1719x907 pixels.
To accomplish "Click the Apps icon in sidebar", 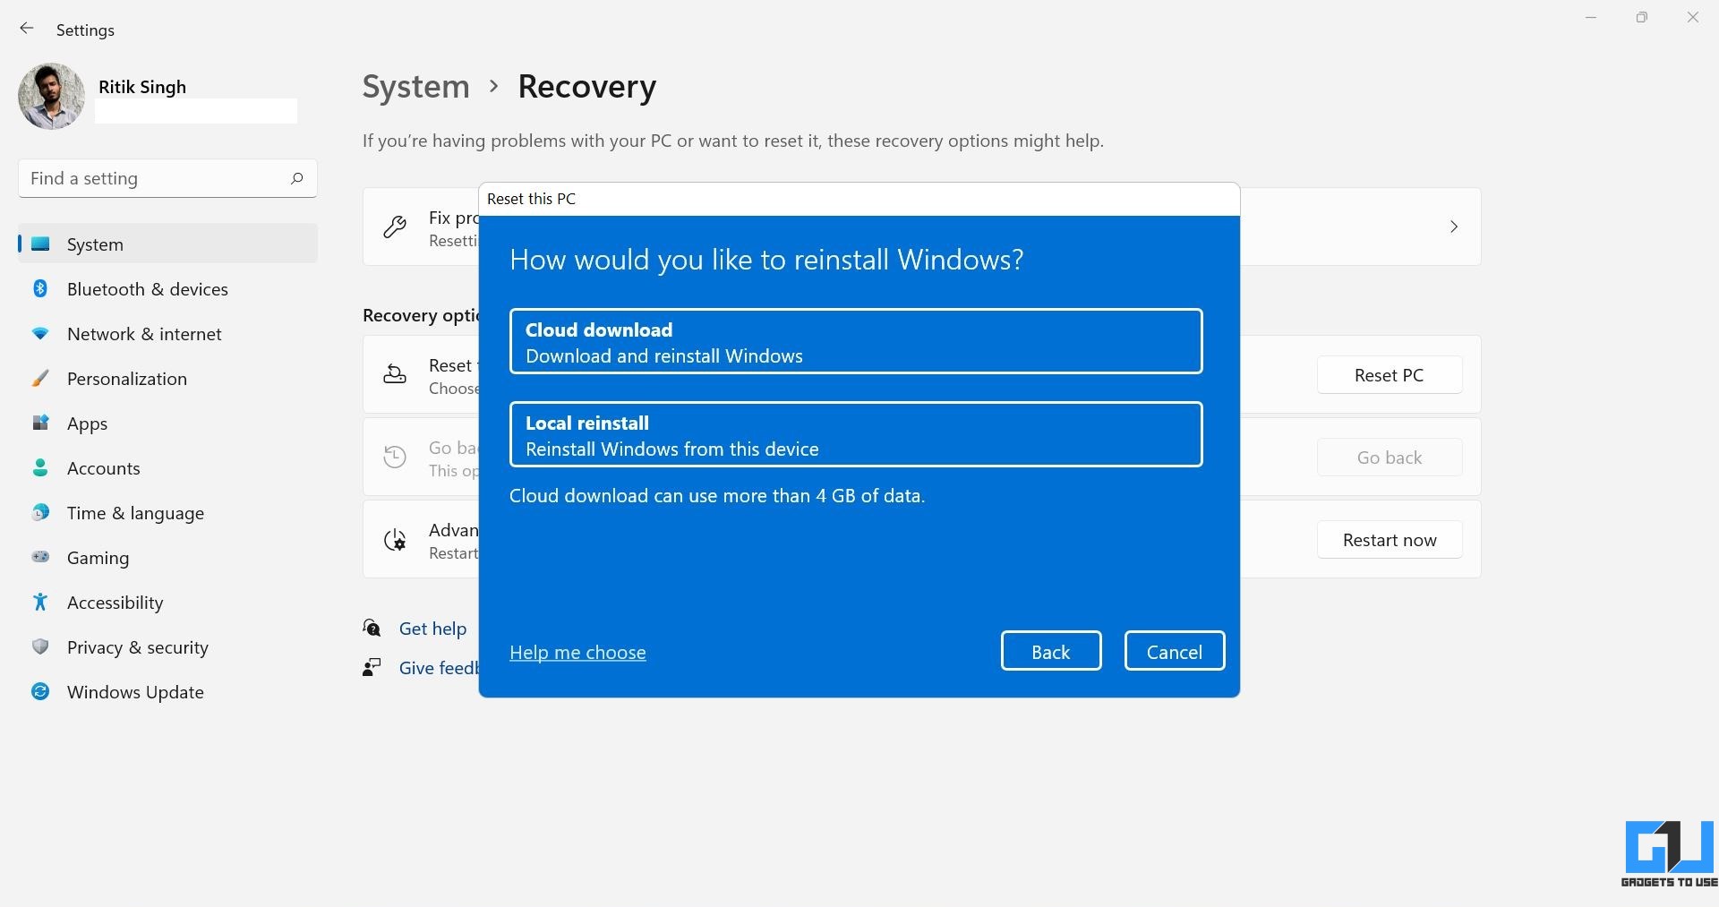I will (40, 423).
